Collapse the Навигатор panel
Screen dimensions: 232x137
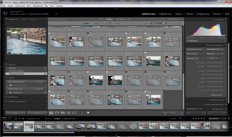coord(6,19)
